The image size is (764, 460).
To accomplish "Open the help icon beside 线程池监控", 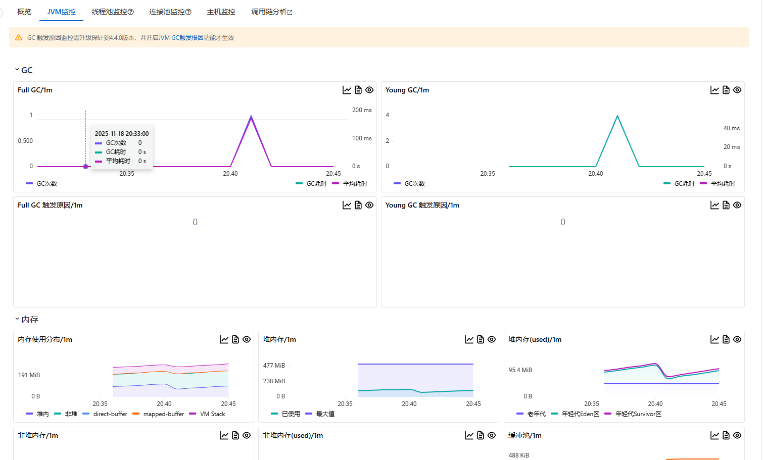I will click(130, 11).
